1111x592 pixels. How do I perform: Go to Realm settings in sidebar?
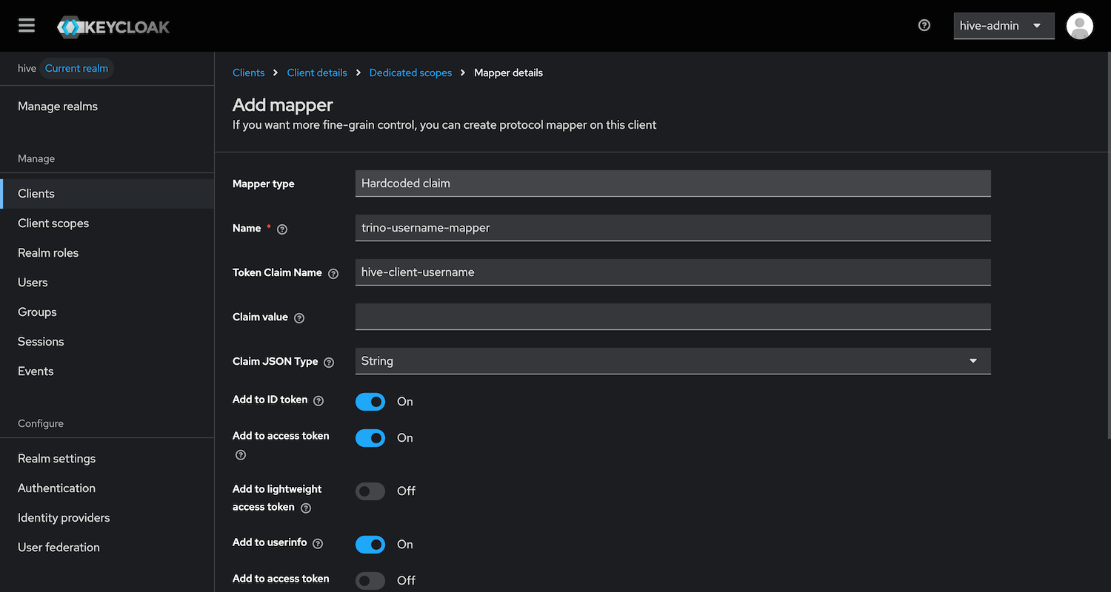tap(56, 459)
